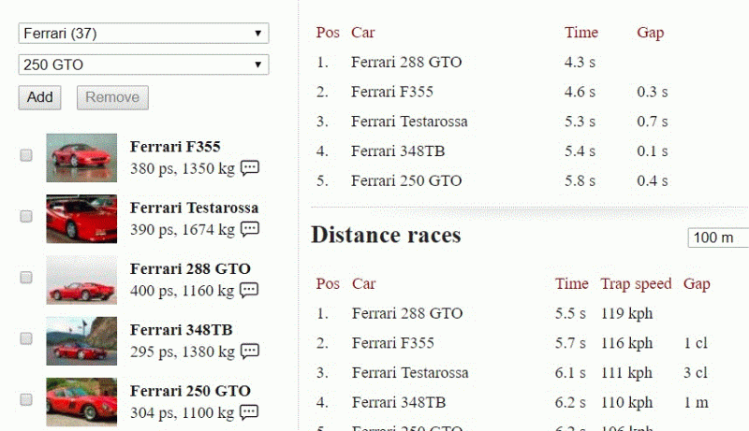Image resolution: width=749 pixels, height=431 pixels.
Task: Click the 400 ps, 1160 kg specs text
Action: coord(182,291)
